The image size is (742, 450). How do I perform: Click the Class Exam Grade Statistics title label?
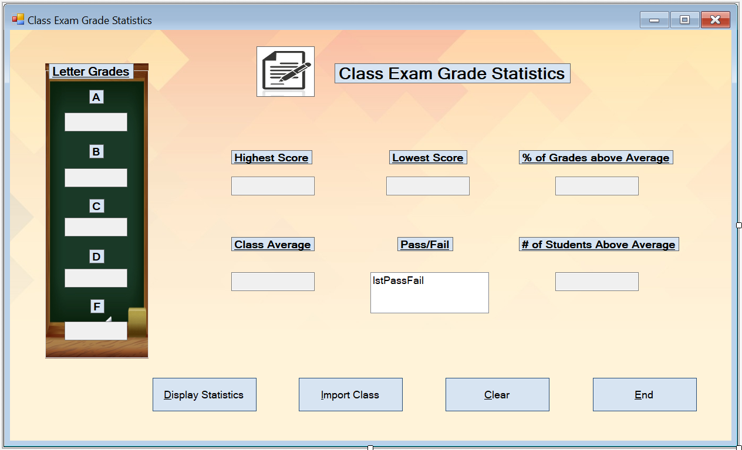point(452,73)
